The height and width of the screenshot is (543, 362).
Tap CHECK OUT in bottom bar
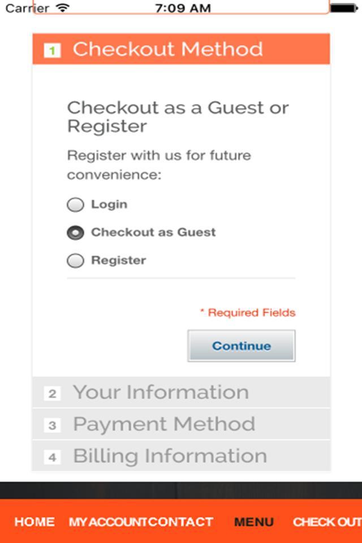[x=327, y=522]
